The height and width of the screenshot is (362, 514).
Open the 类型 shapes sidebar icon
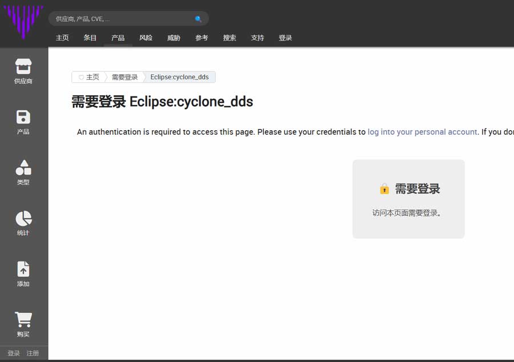tap(23, 168)
